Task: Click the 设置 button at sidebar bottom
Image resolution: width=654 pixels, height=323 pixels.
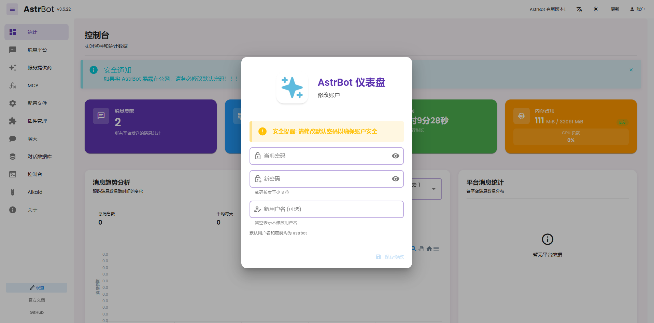Action: [37, 288]
